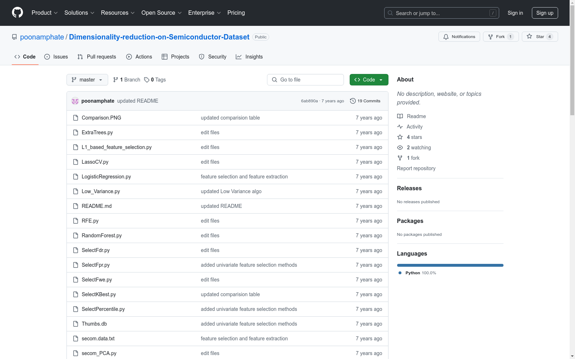The height and width of the screenshot is (359, 575).
Task: Expand the Enterprise dropdown
Action: coord(204,13)
